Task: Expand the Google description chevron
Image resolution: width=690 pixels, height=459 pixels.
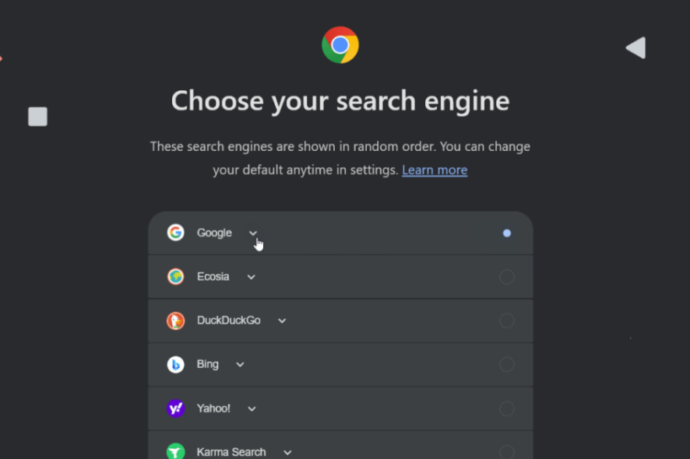Action: click(252, 233)
